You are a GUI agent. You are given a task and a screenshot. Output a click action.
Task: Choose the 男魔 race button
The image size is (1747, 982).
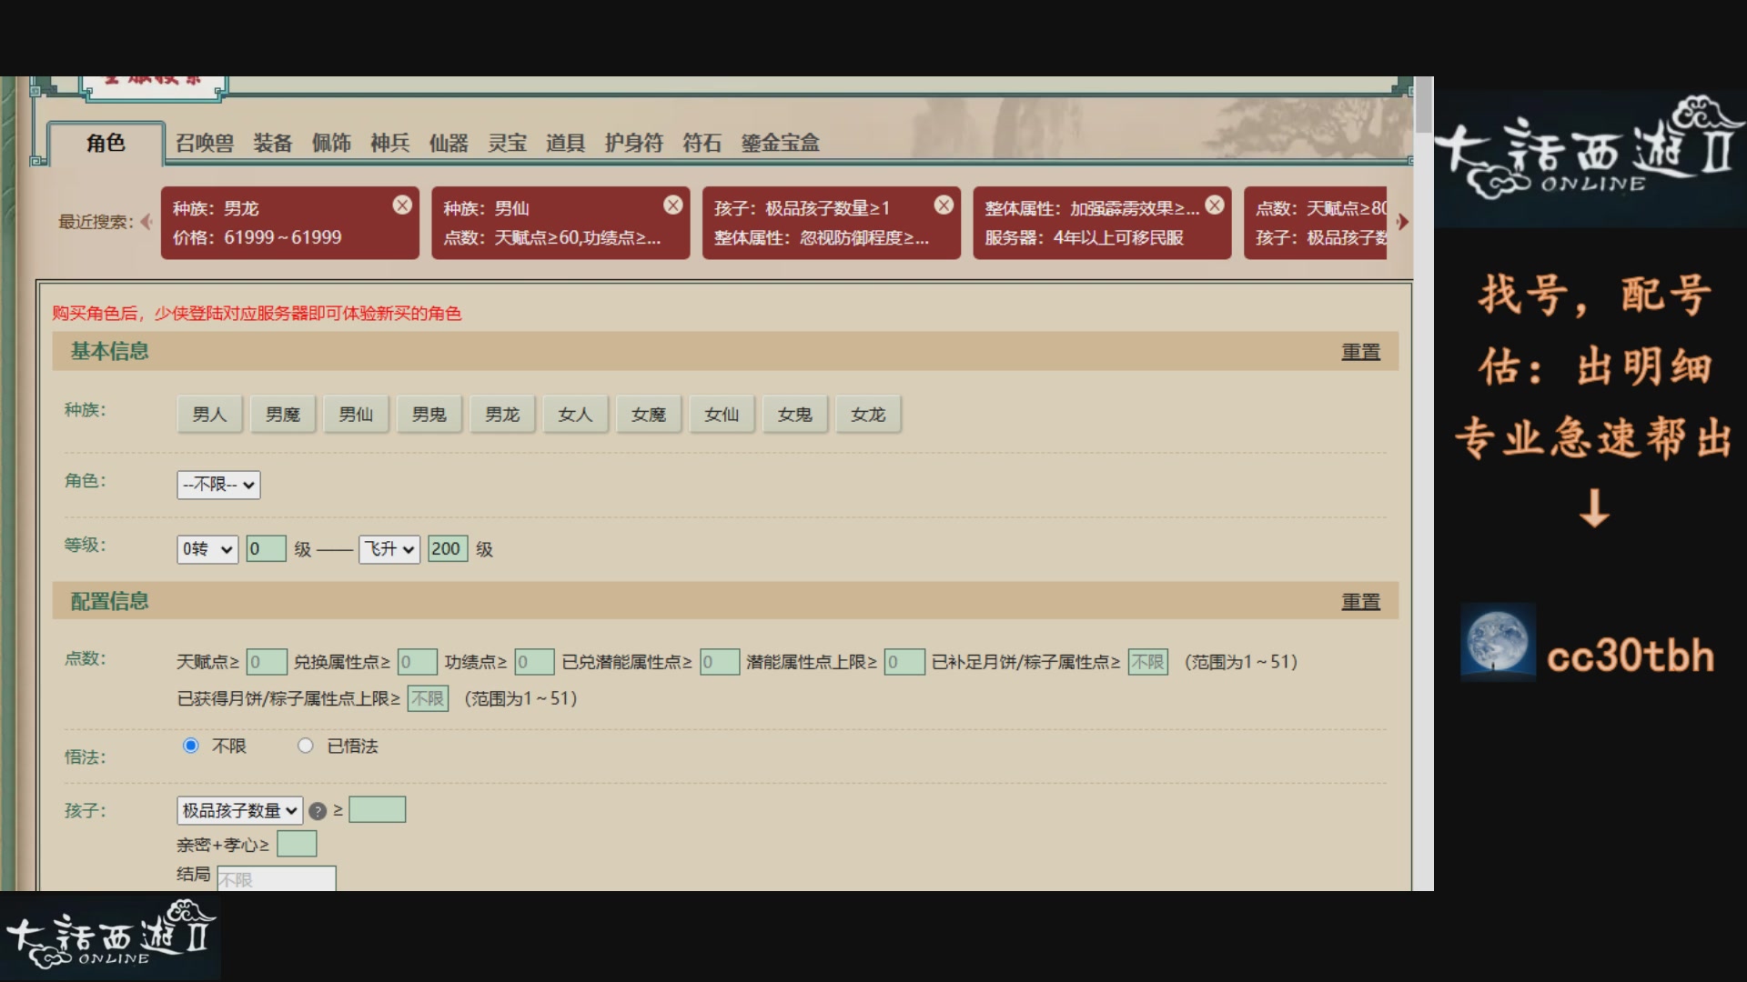pyautogui.click(x=283, y=415)
